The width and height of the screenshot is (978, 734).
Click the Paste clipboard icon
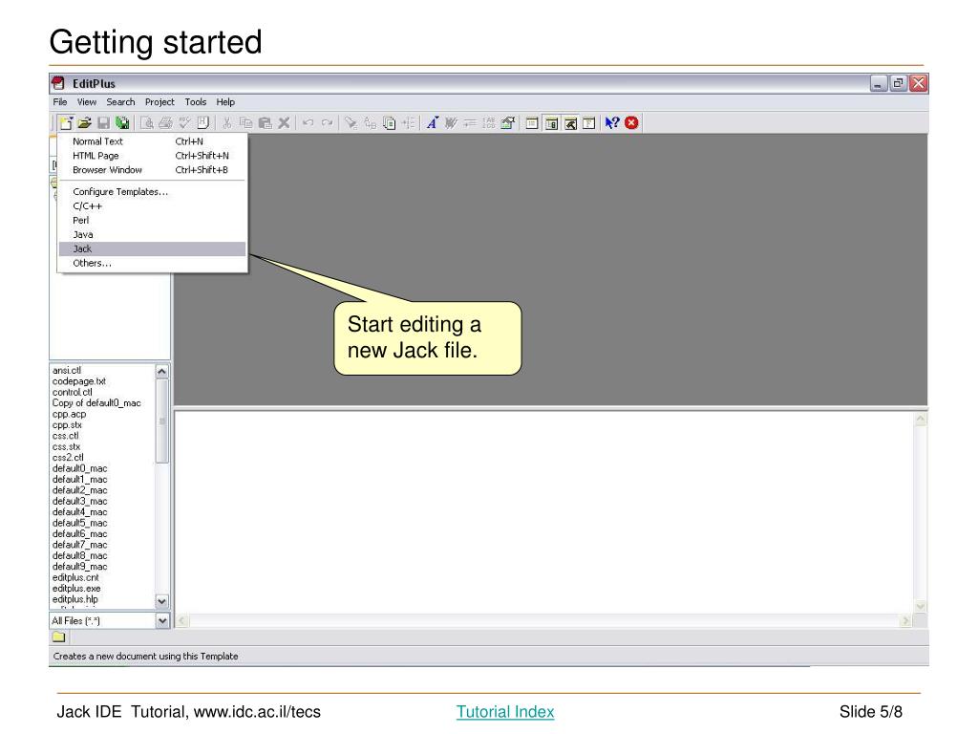tap(266, 123)
